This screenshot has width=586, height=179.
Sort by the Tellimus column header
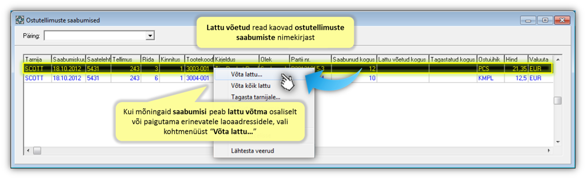pos(126,60)
